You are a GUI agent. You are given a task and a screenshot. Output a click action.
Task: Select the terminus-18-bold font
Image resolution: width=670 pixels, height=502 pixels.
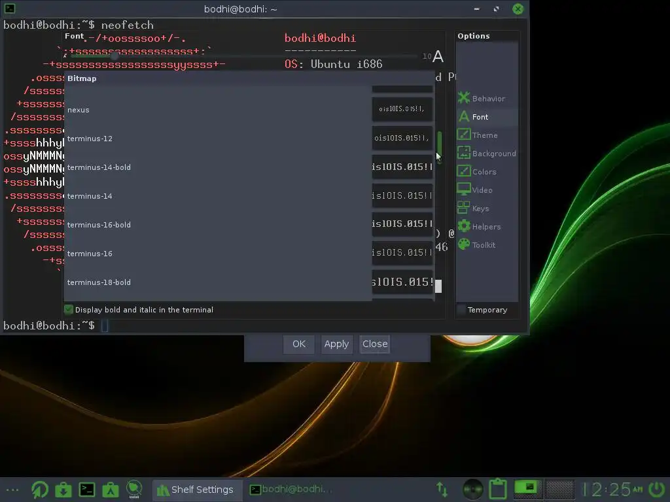point(218,282)
